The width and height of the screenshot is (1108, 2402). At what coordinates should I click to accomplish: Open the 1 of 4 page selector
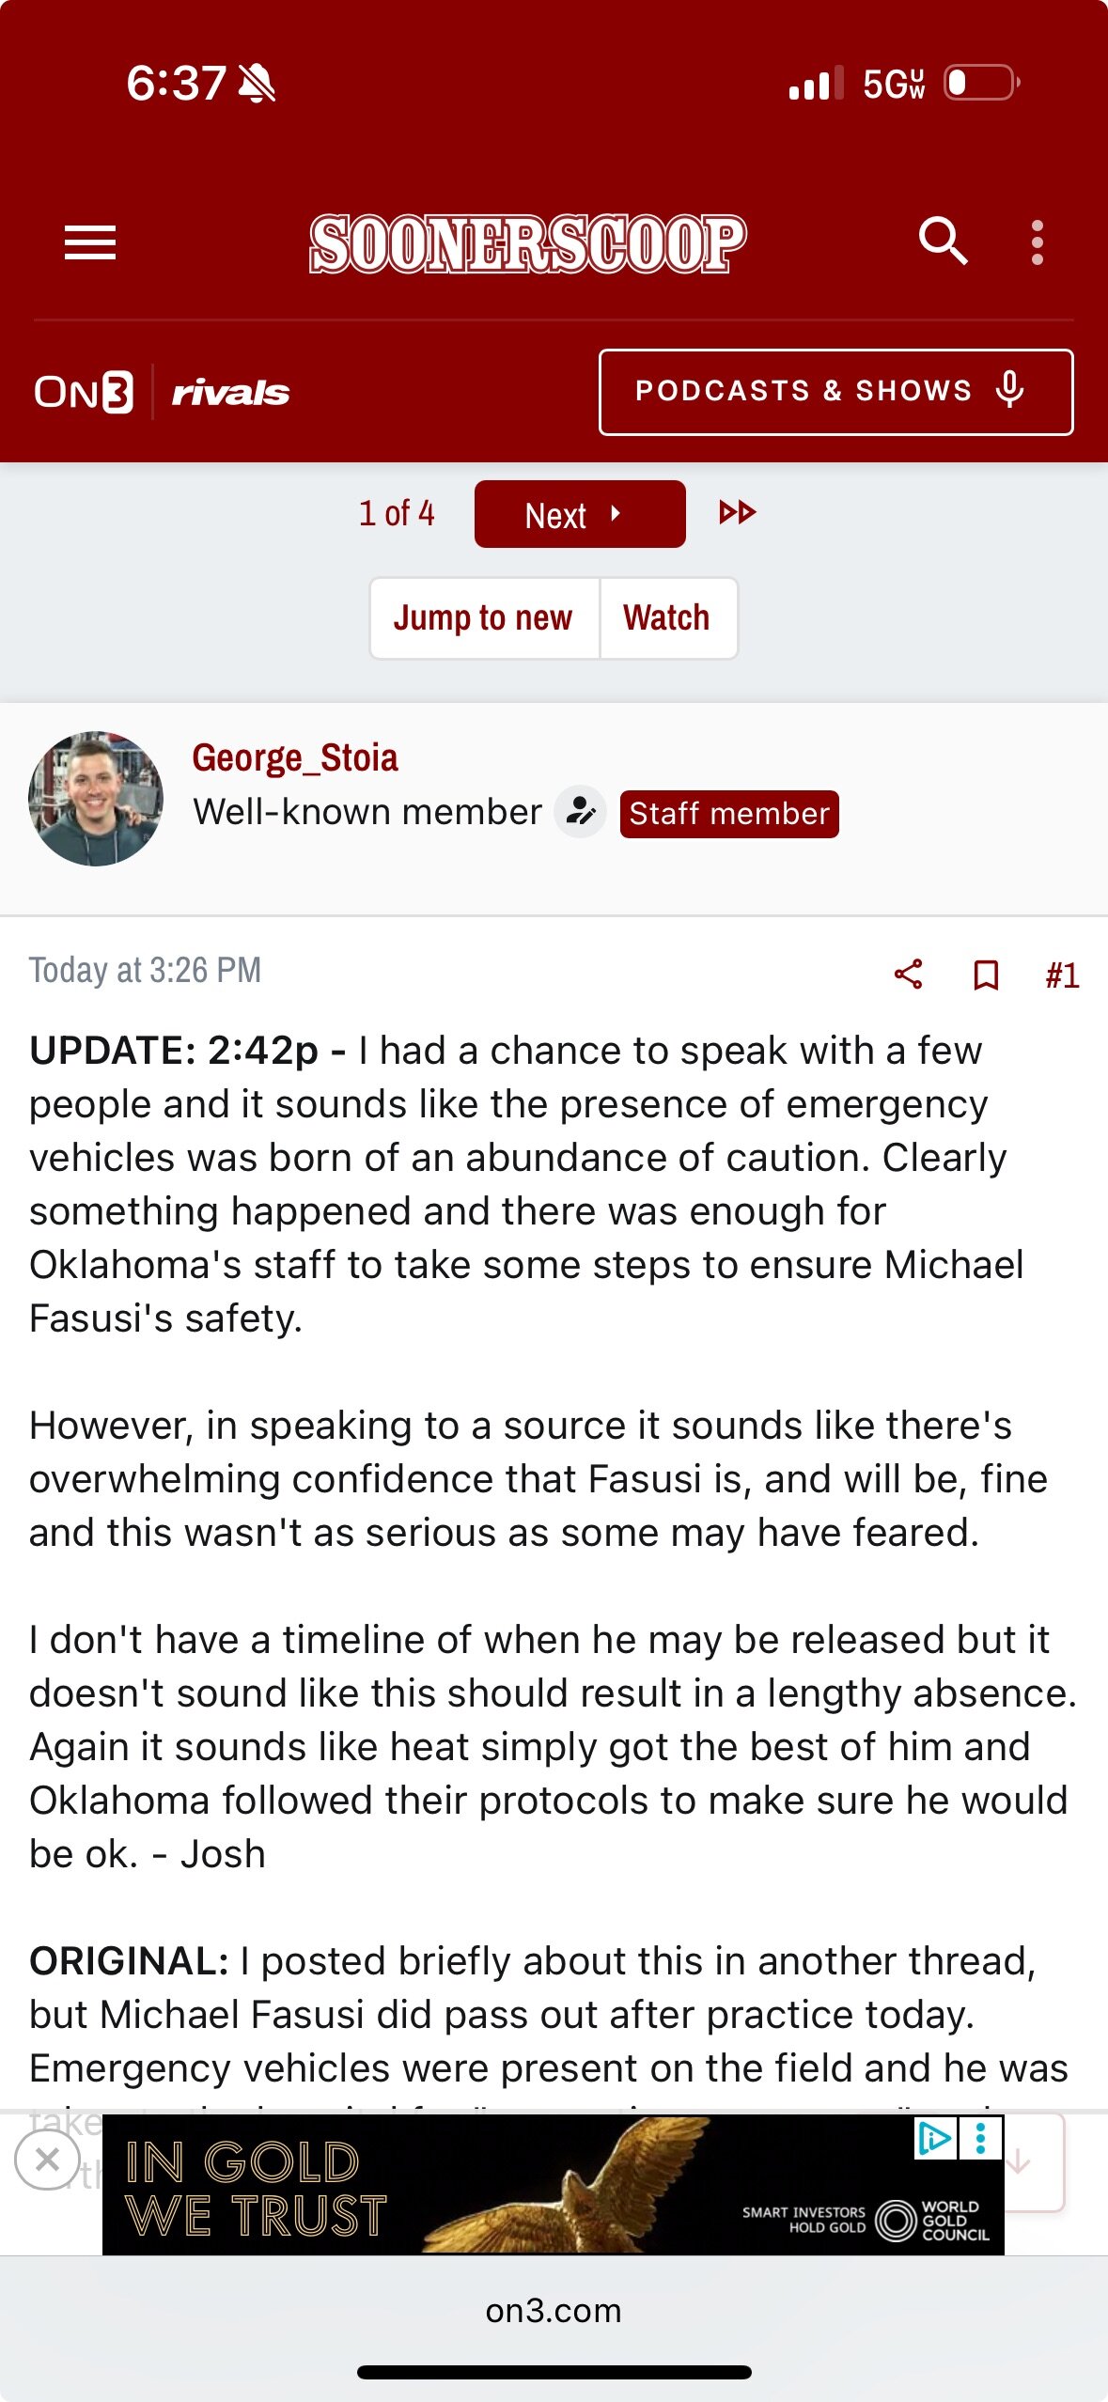(x=397, y=513)
